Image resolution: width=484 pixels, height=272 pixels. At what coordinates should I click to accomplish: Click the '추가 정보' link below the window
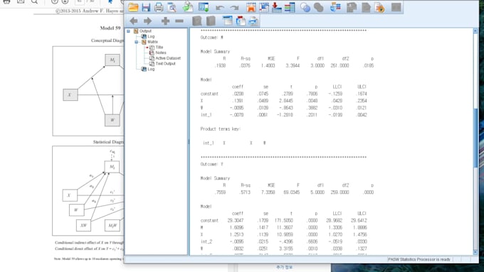(284, 267)
